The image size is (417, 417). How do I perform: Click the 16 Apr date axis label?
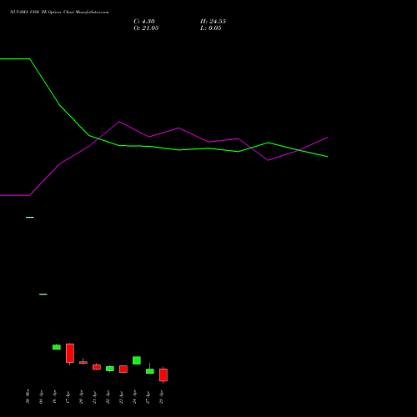(54, 397)
